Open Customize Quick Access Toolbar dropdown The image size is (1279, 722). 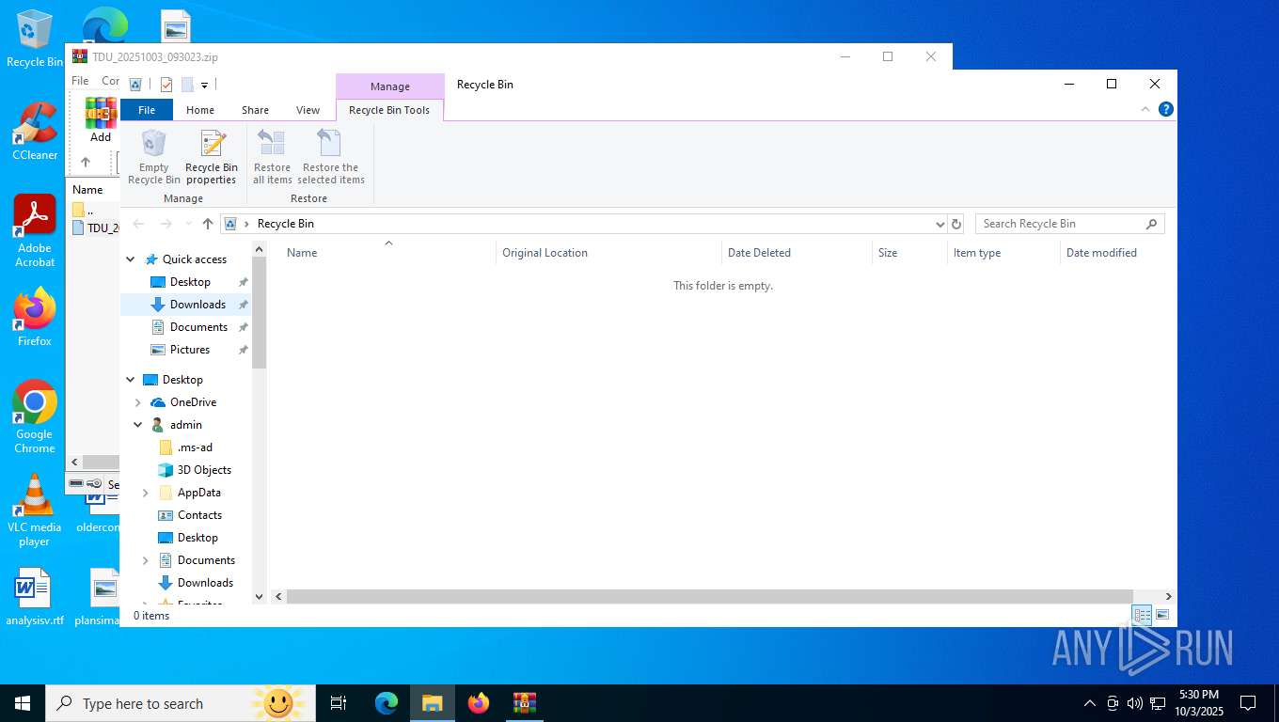coord(204,85)
